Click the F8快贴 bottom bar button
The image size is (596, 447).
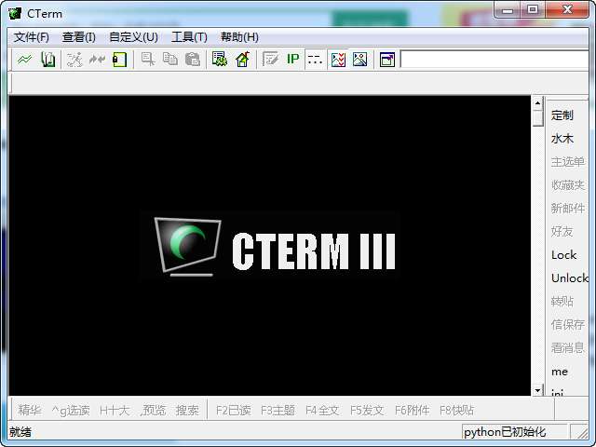(x=456, y=410)
